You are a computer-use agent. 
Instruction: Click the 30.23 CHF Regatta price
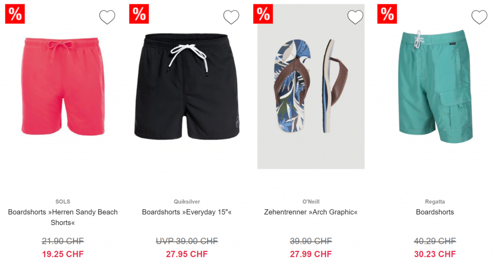point(435,254)
